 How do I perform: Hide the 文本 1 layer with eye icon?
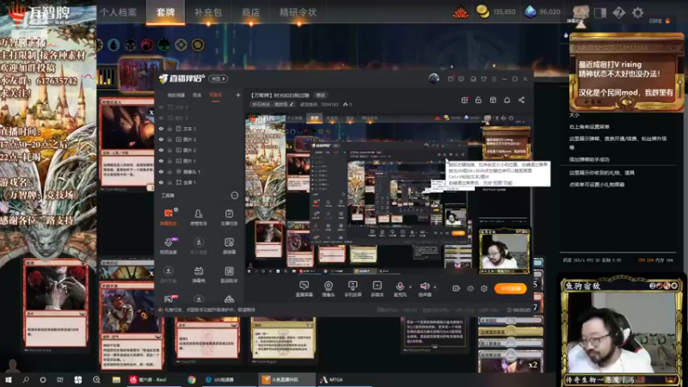pos(161,128)
